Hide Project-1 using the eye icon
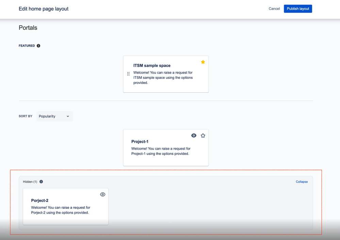Screen dimensions: 340x240 click(194, 136)
